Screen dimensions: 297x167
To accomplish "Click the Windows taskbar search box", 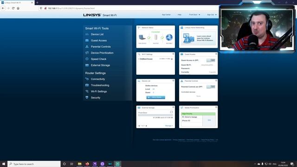I will 34,164.
